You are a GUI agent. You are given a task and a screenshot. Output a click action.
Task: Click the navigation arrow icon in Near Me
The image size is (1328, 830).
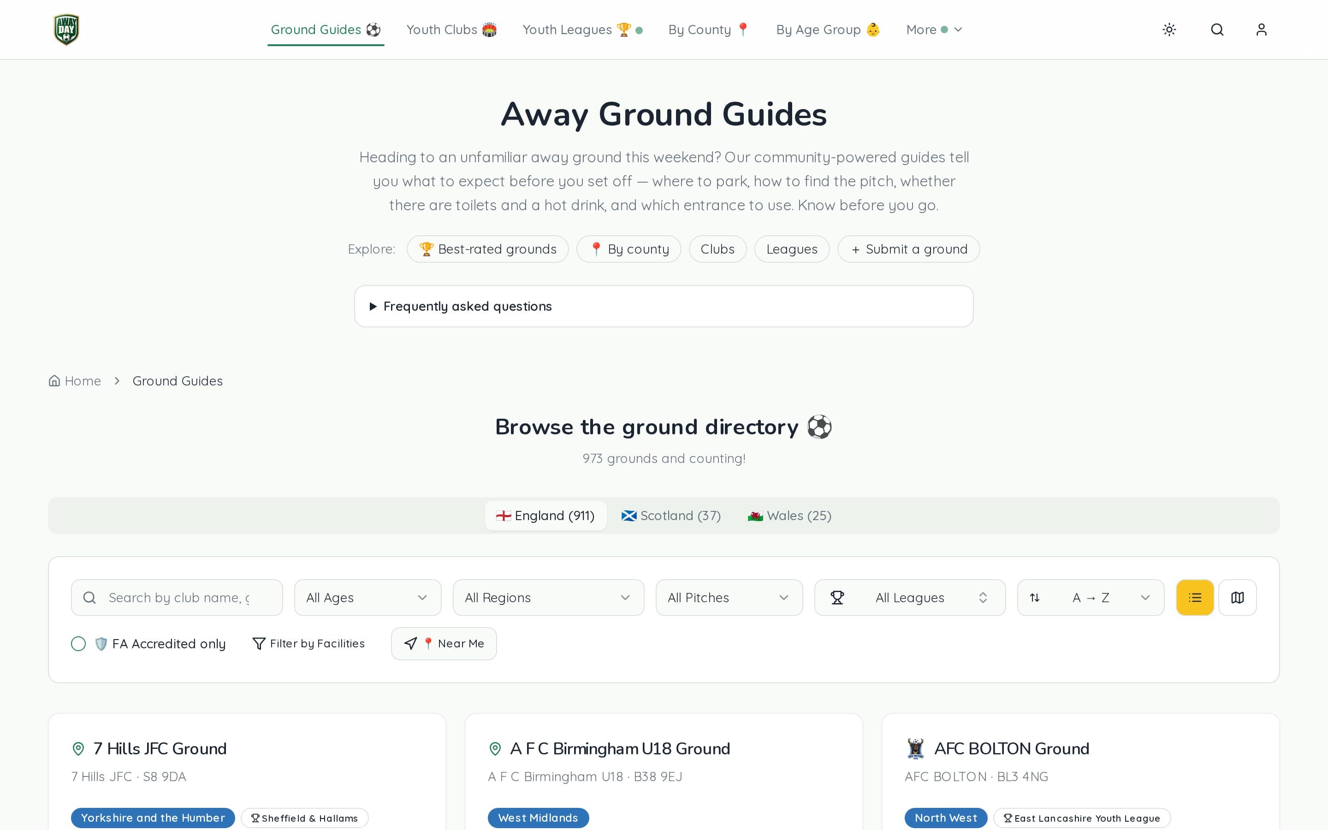tap(410, 643)
